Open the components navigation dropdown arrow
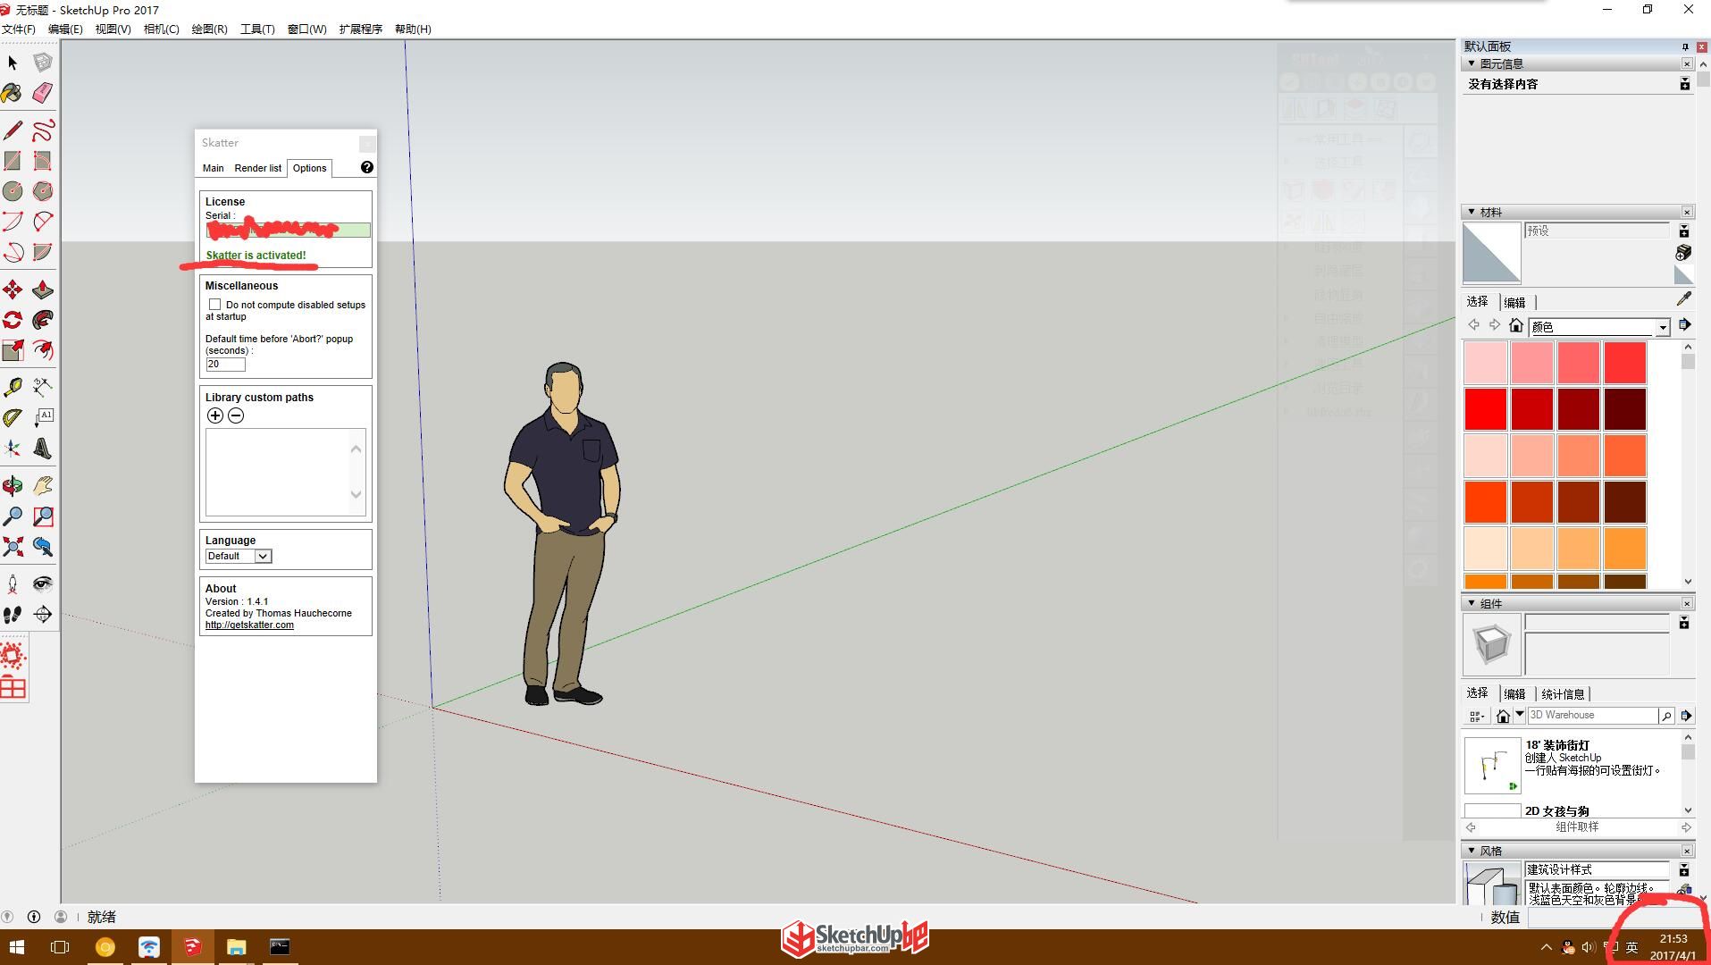This screenshot has width=1711, height=965. (x=1519, y=715)
